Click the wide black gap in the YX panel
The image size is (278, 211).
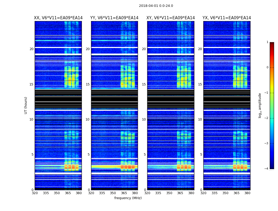[x=227, y=99]
